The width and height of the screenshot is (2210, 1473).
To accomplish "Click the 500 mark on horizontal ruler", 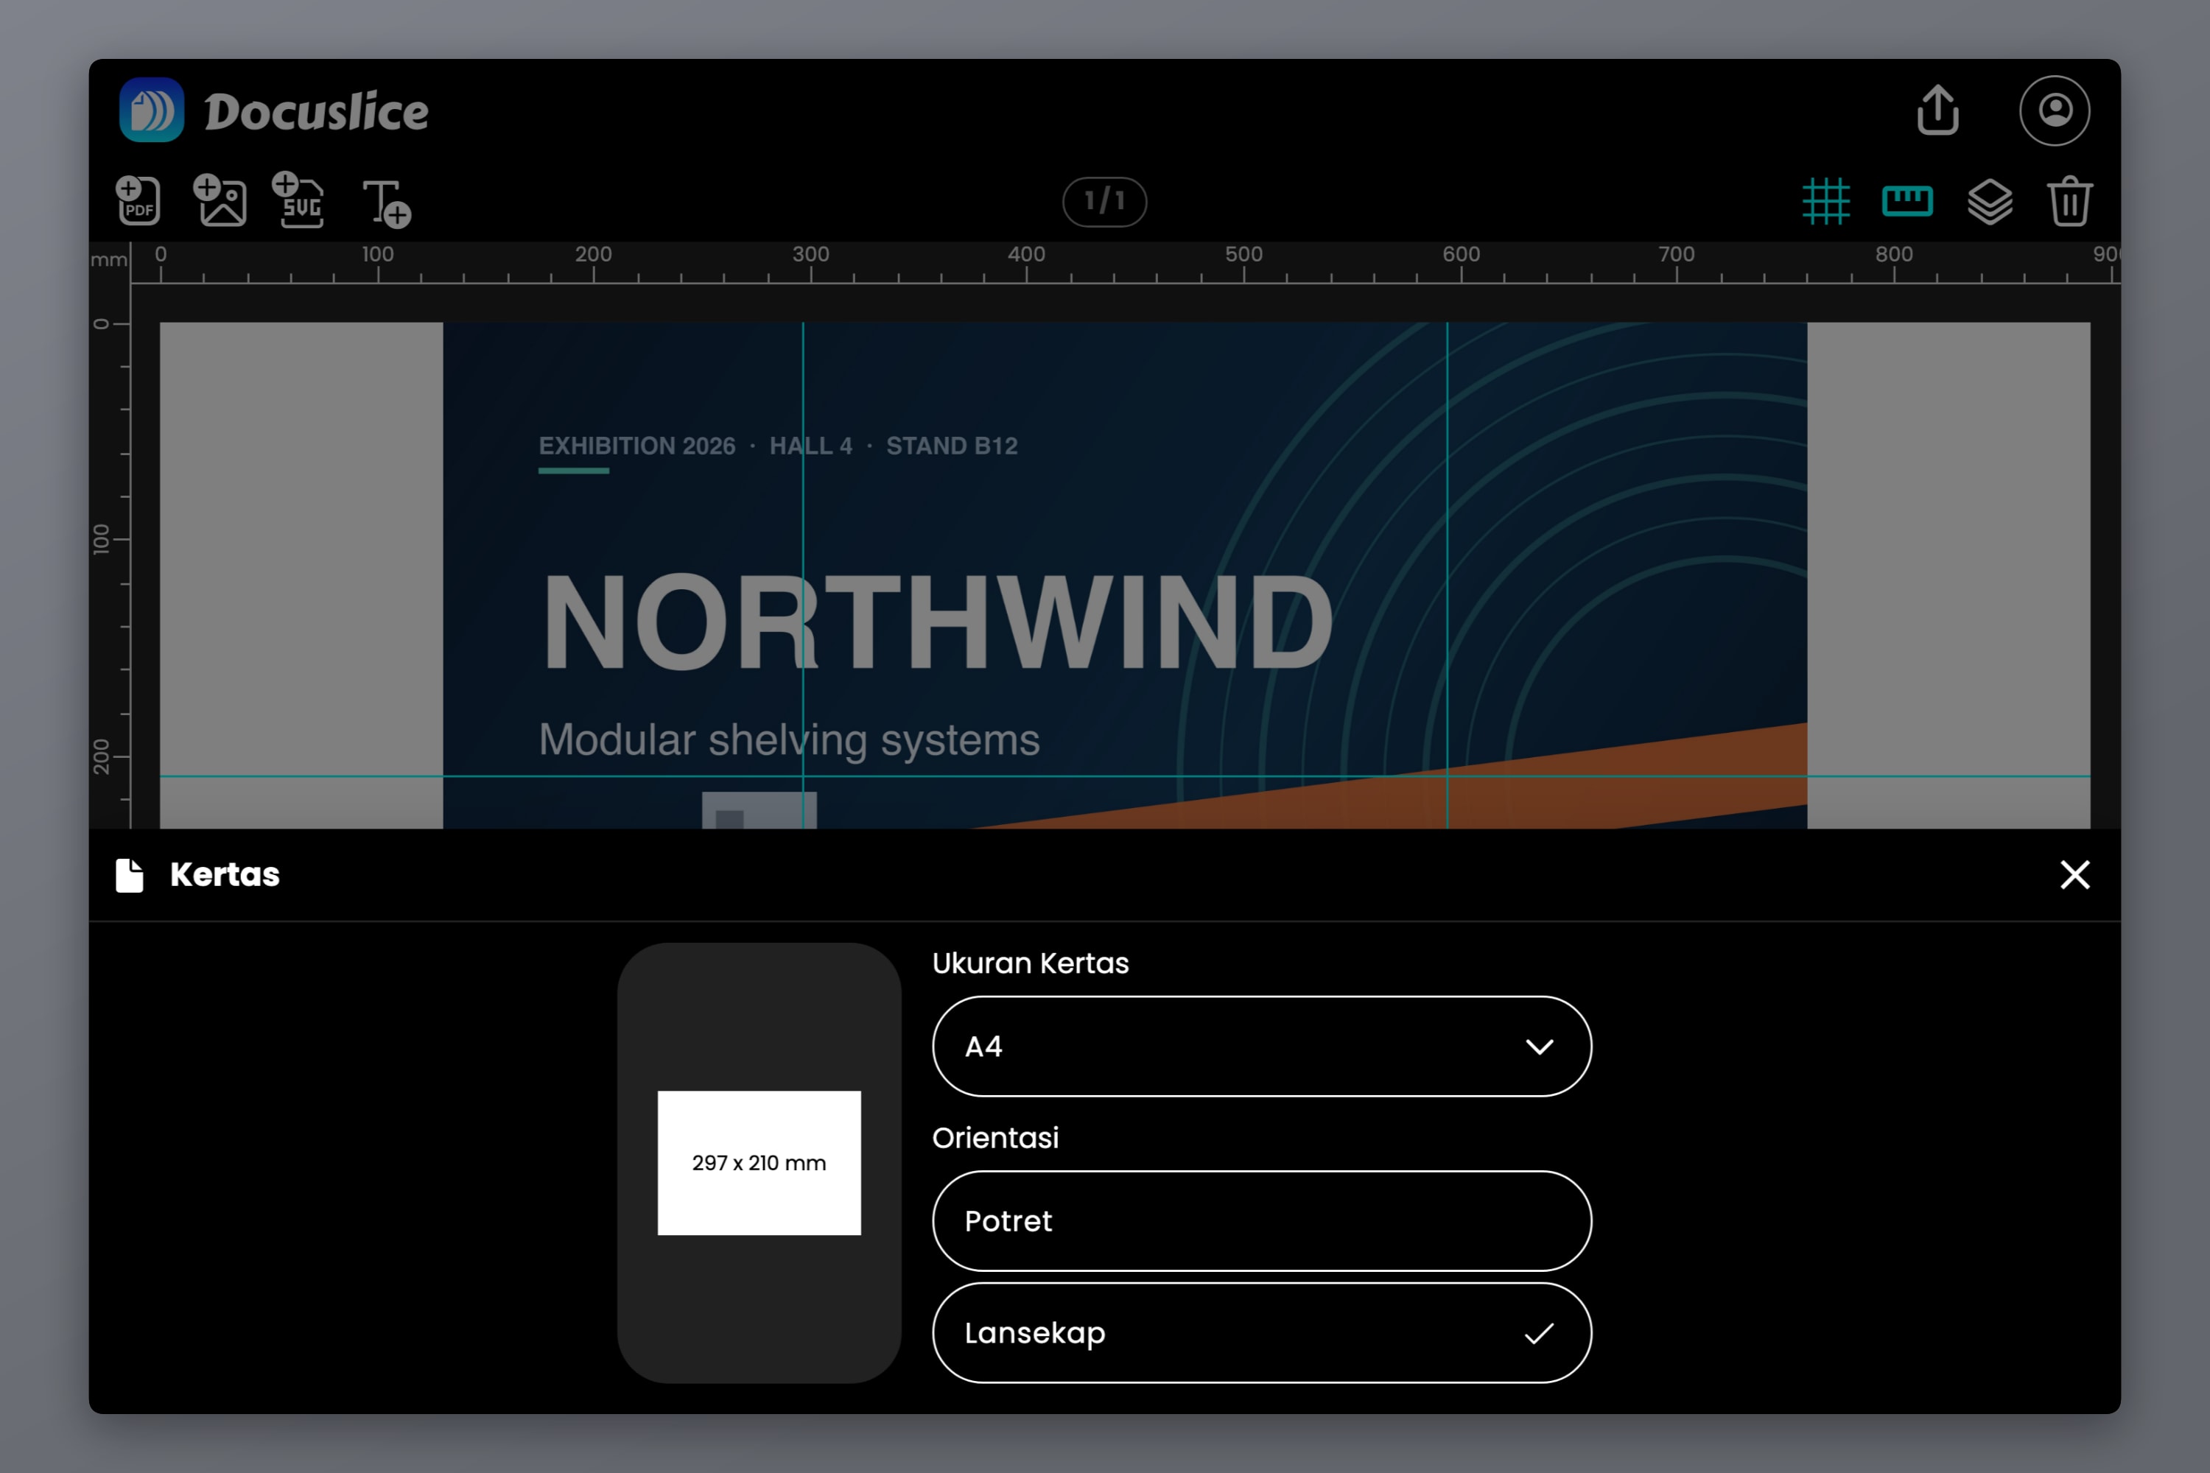I will click(1243, 255).
